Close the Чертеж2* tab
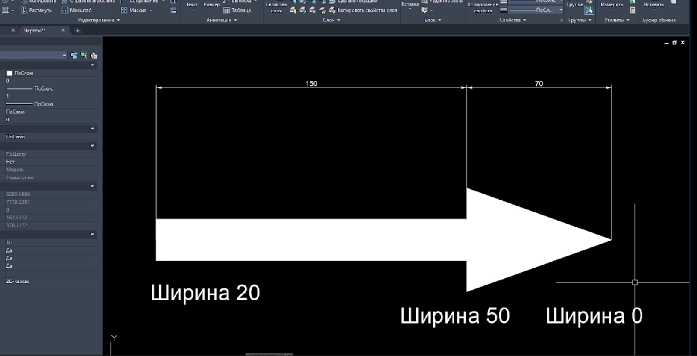This screenshot has height=356, width=697. [x=63, y=30]
